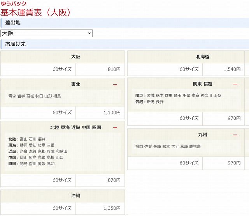Viewport: 249px width, 216px height.
Task: Click the 北陸：富山 石川 福井 line
Action: pos(27,139)
